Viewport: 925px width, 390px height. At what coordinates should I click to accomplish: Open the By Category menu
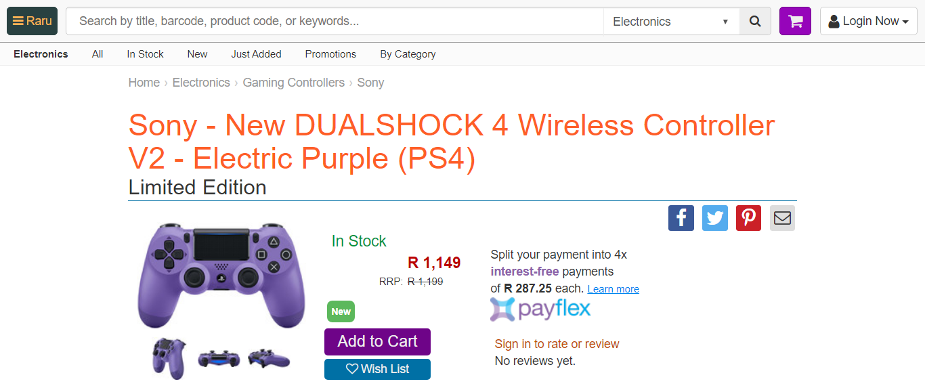pyautogui.click(x=408, y=54)
